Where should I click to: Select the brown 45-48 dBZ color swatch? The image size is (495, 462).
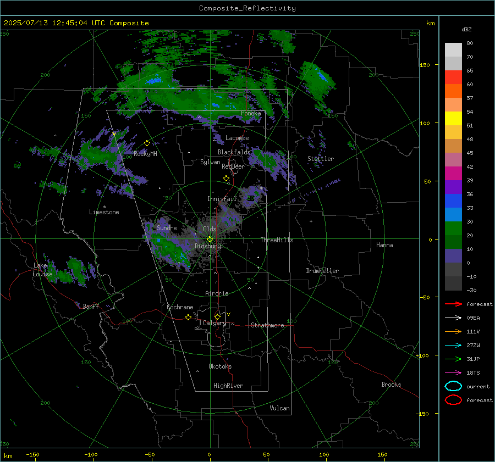point(453,146)
